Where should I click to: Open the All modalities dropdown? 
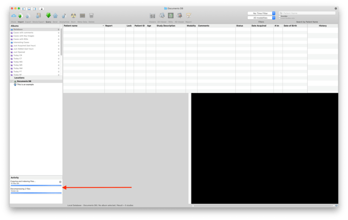261,18
